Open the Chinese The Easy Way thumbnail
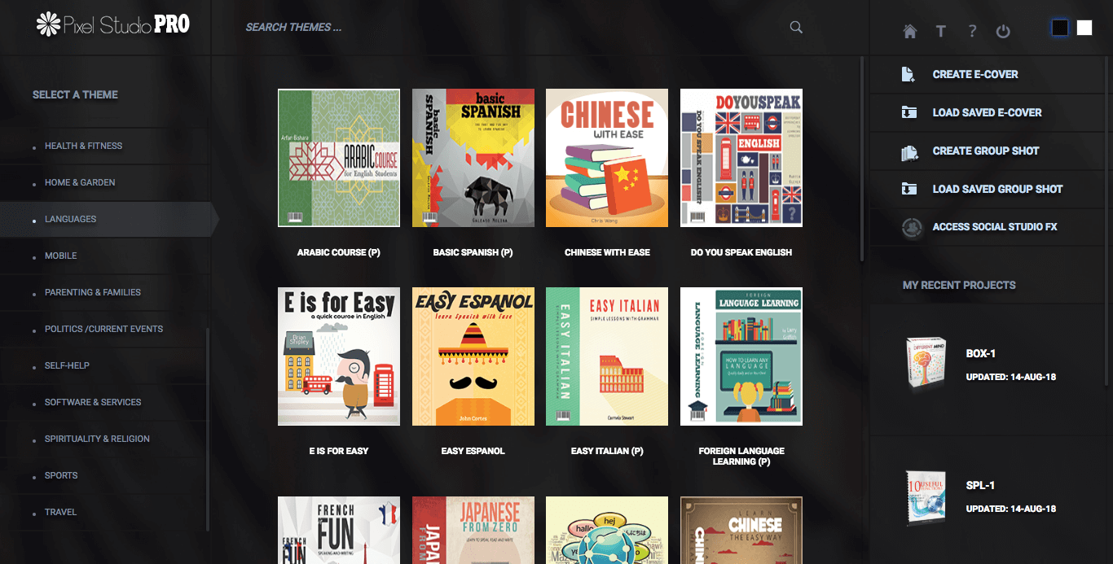The width and height of the screenshot is (1113, 564). (741, 531)
